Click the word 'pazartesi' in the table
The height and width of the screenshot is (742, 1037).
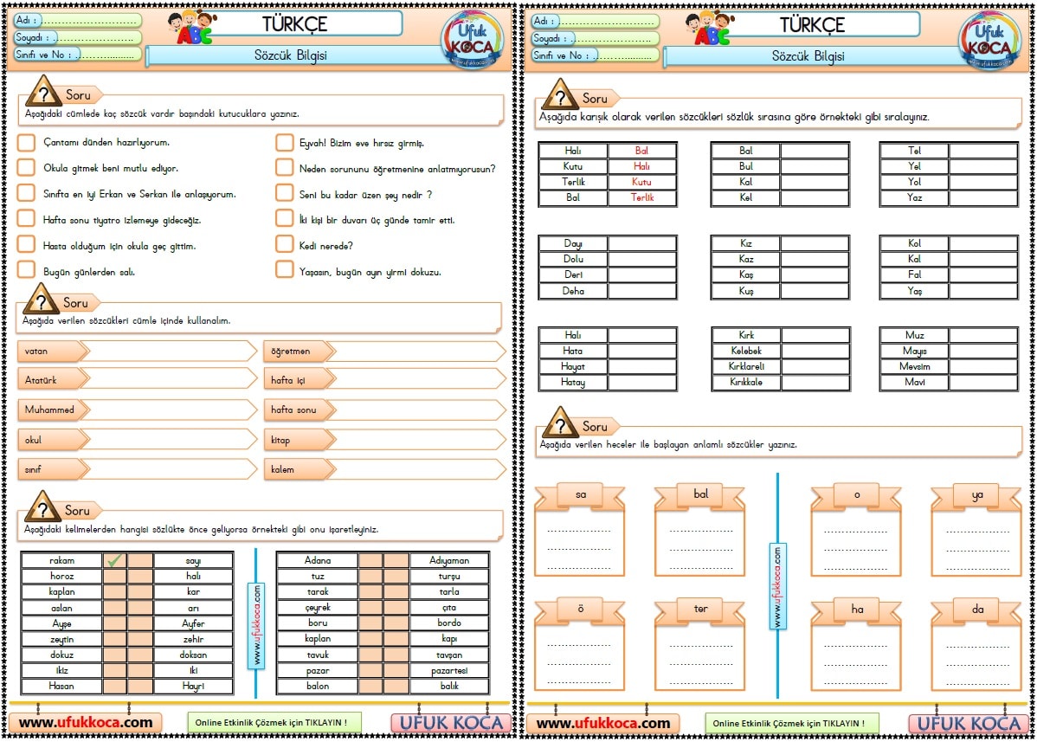point(449,671)
